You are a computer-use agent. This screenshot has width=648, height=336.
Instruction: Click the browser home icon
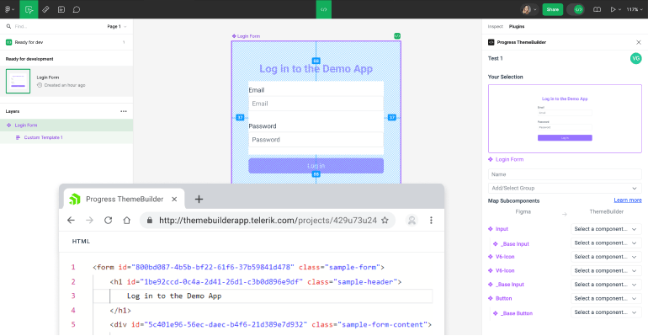[127, 221]
